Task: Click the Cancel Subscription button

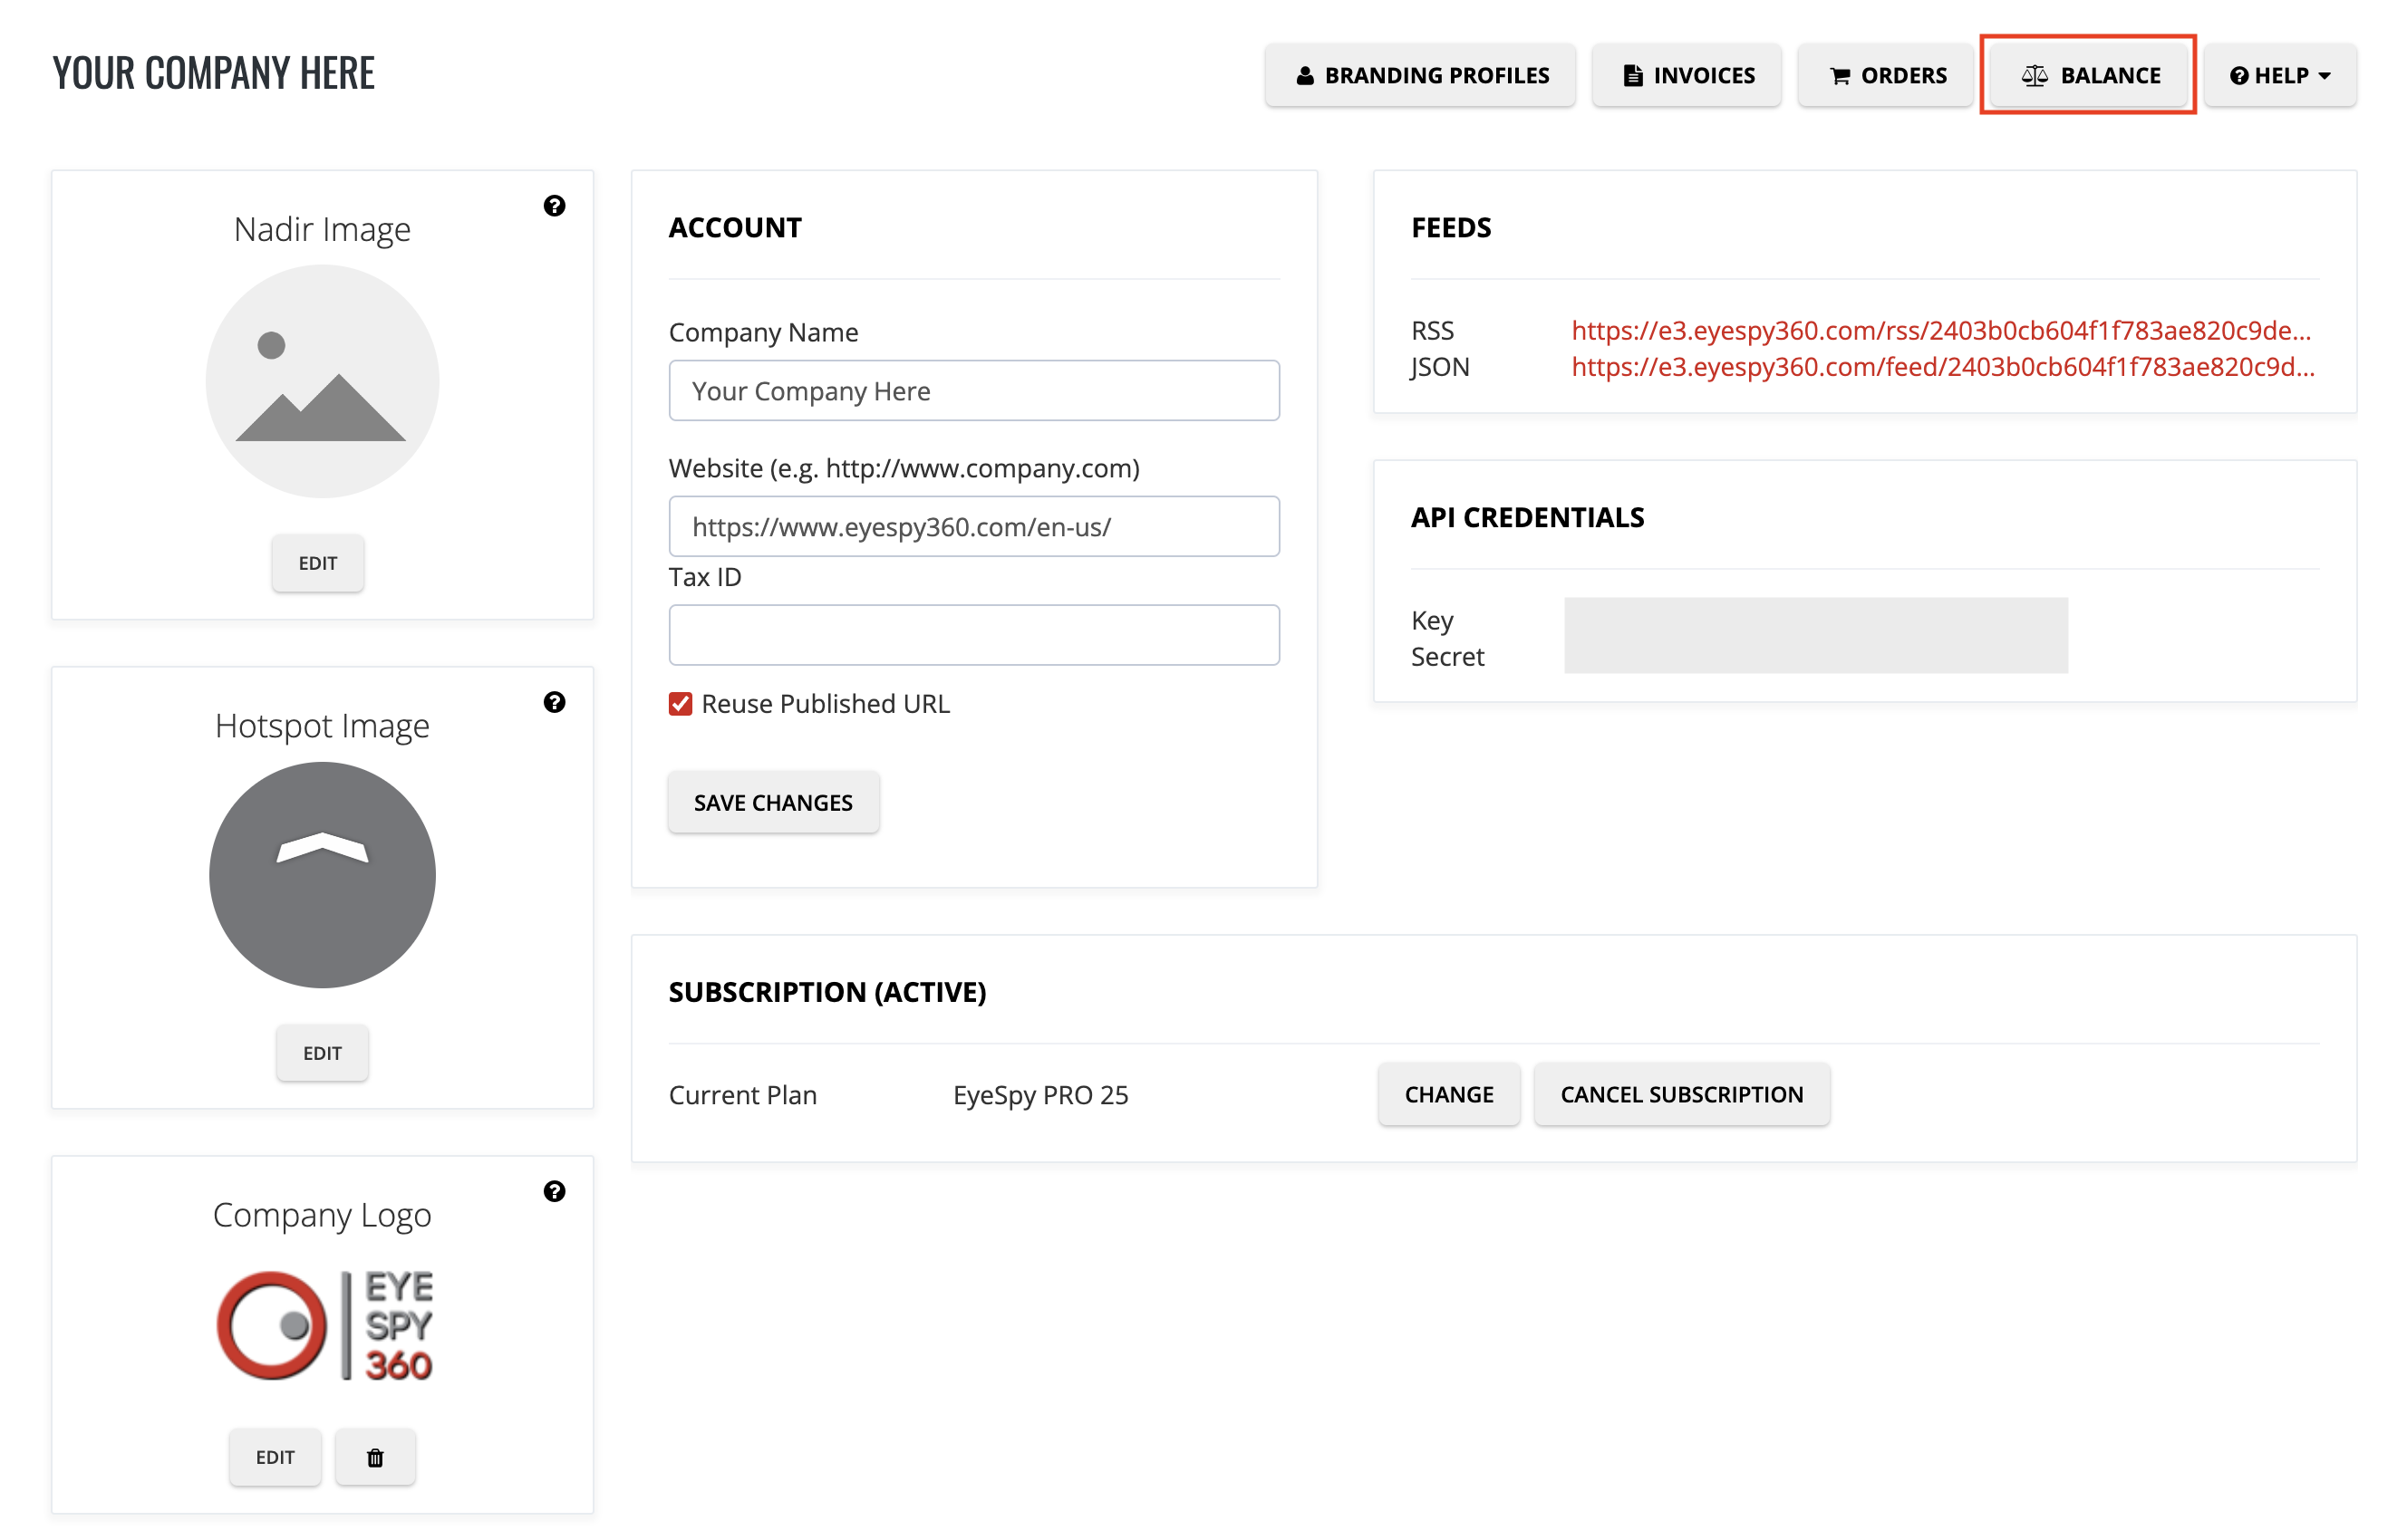Action: click(1681, 1094)
